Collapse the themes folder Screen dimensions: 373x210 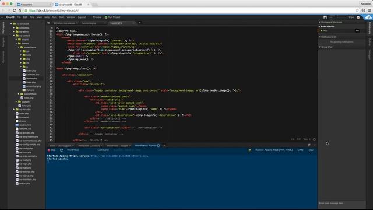(x=16, y=43)
